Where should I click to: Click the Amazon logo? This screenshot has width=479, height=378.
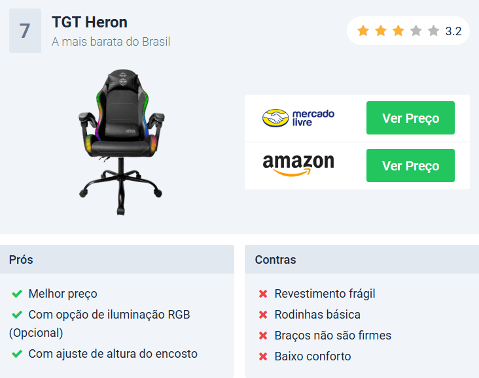click(298, 165)
